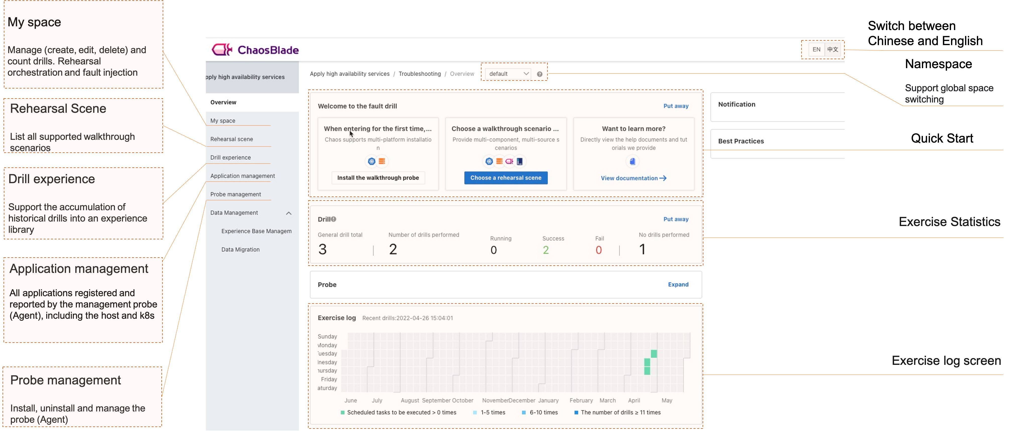The image size is (1009, 431).
Task: Put away the Welcome to the fault drill panel
Action: pyautogui.click(x=675, y=106)
